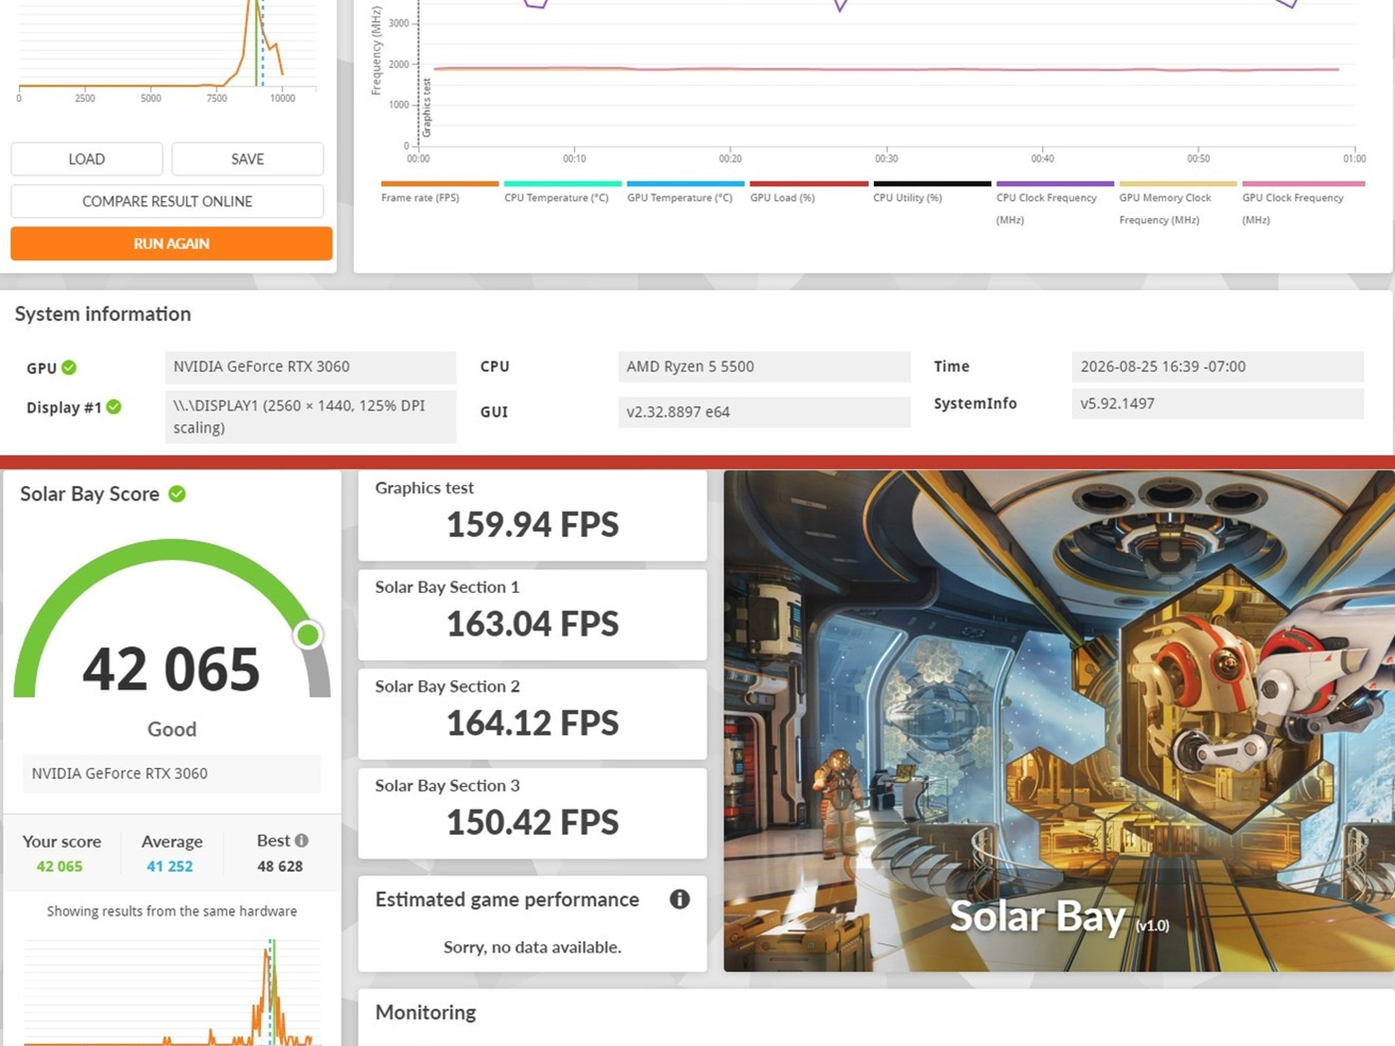Click the System information heading
This screenshot has height=1046, width=1395.
[x=103, y=314]
